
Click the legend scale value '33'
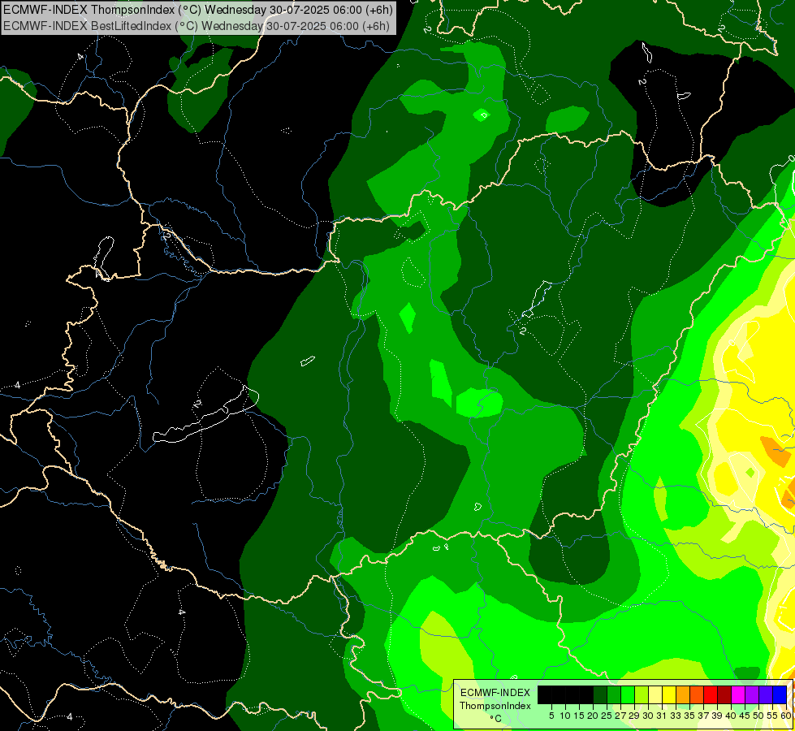click(x=676, y=716)
